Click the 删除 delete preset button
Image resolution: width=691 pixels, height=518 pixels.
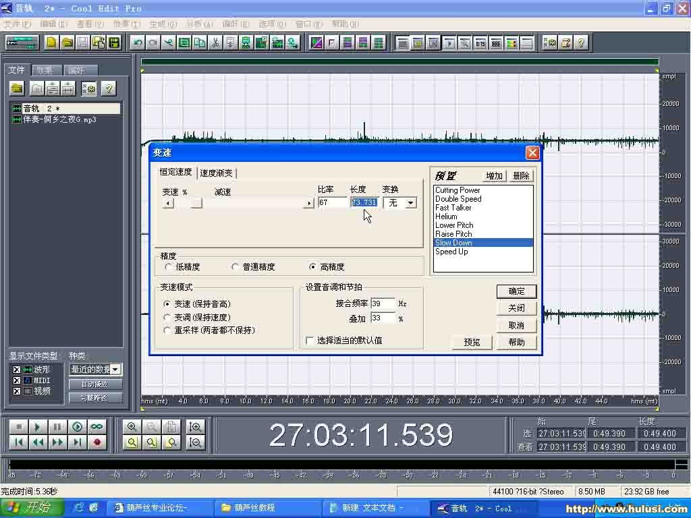click(522, 176)
